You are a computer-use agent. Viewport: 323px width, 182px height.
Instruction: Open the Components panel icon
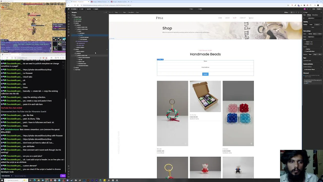click(x=69, y=21)
